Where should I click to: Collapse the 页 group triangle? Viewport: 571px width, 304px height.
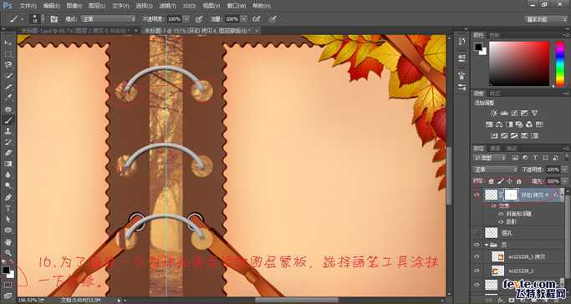pos(487,245)
